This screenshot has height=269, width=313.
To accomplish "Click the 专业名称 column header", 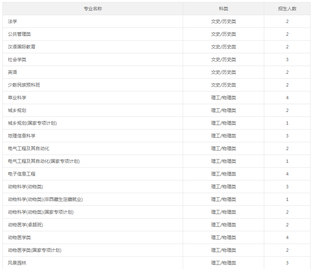I will click(x=93, y=9).
